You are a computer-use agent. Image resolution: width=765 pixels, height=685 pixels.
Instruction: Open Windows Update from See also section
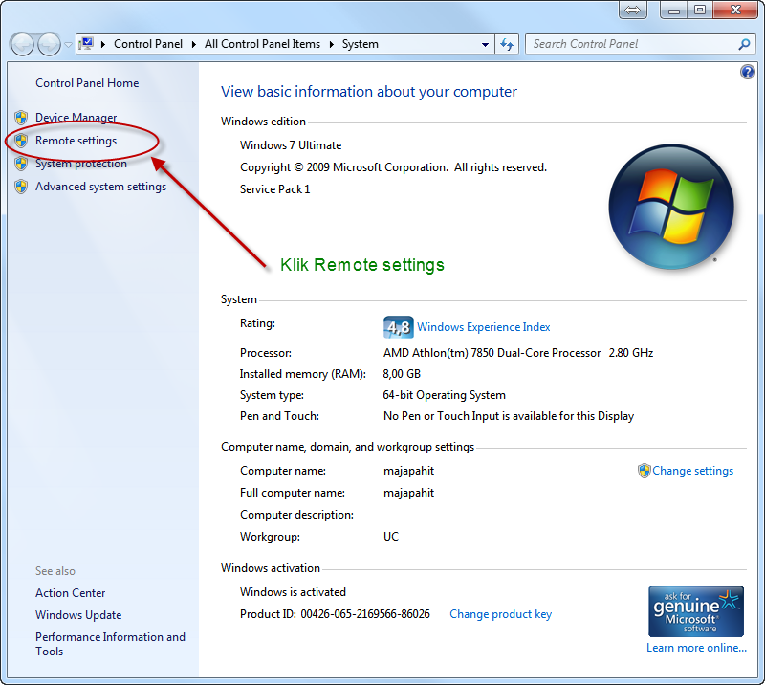[77, 614]
